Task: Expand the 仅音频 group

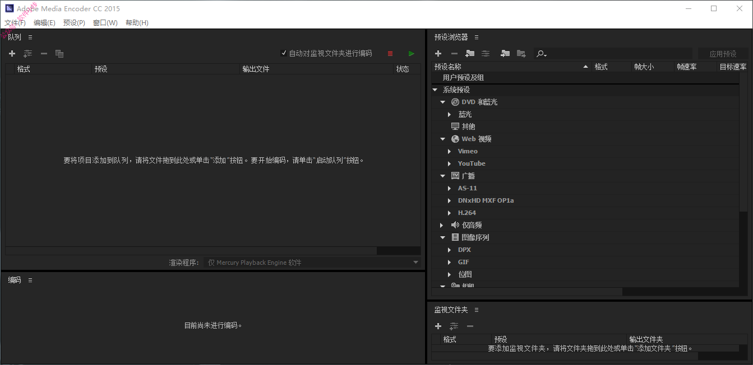Action: [442, 226]
